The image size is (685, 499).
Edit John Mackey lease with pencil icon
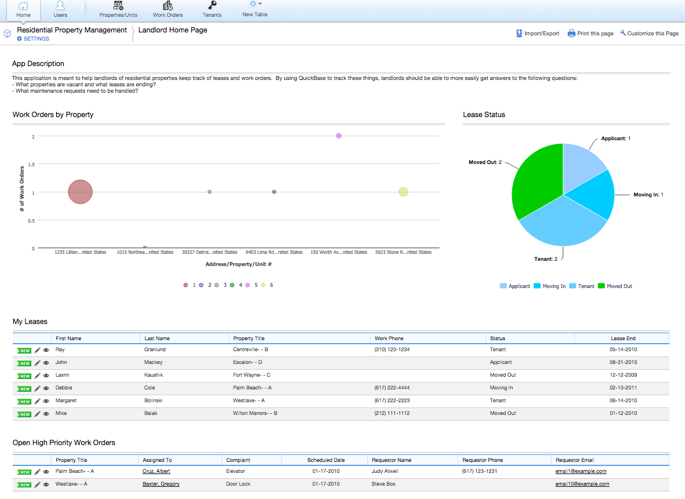point(38,363)
